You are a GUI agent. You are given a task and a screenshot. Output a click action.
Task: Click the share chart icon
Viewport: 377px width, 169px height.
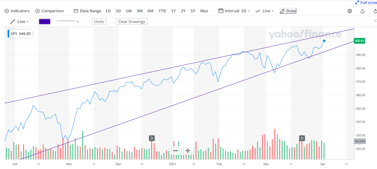pos(363,11)
